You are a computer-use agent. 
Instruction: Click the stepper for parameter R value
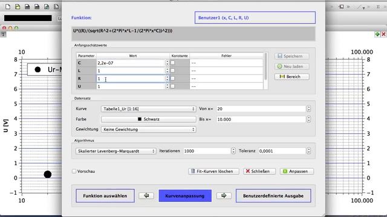(x=167, y=78)
